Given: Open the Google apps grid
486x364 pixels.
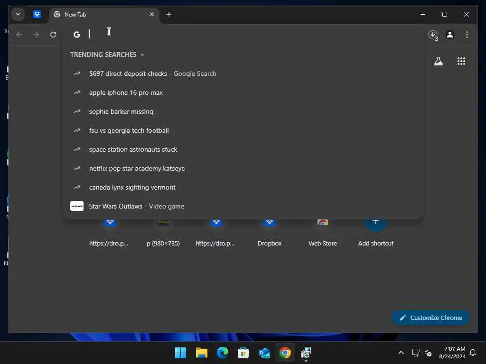Looking at the screenshot, I should click(461, 61).
